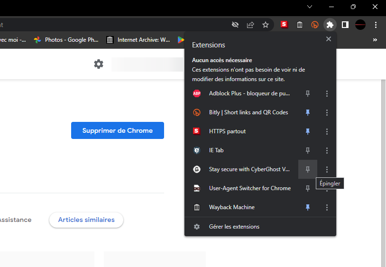Click the share page icon

pyautogui.click(x=250, y=25)
